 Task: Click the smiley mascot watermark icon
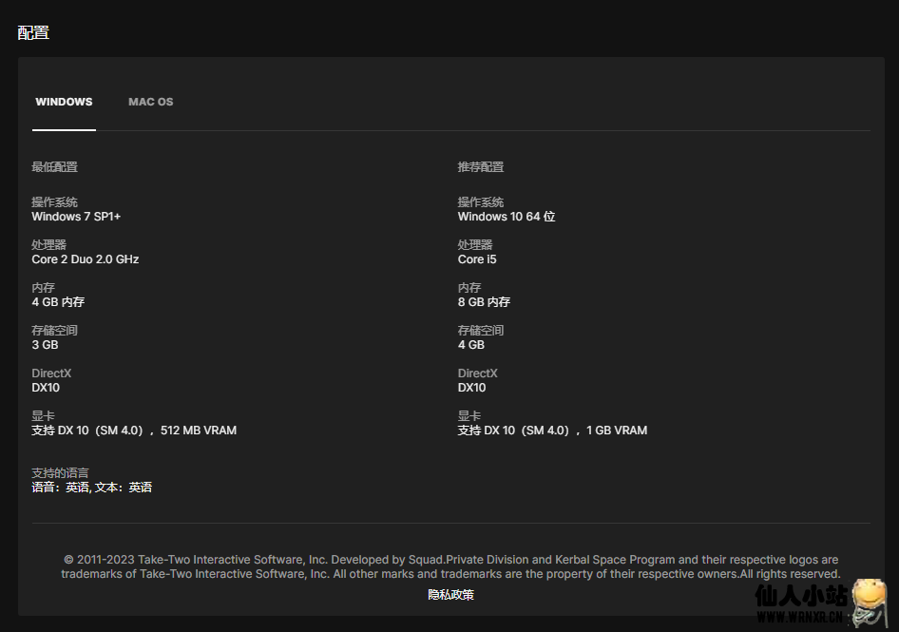(869, 601)
